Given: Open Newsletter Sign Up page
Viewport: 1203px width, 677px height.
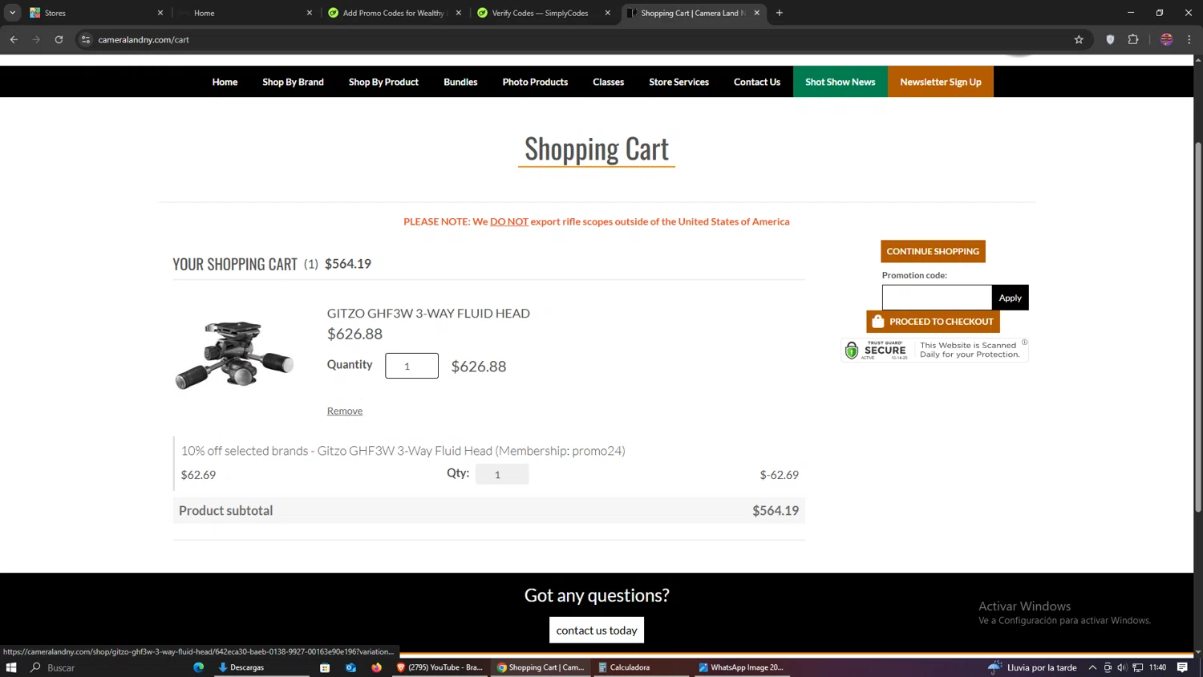Looking at the screenshot, I should coord(940,82).
